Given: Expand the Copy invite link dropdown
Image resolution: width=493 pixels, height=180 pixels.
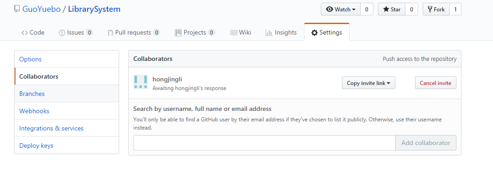Looking at the screenshot, I should [x=368, y=83].
